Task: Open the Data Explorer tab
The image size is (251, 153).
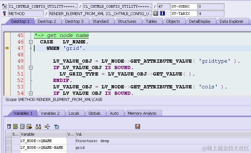Action: click(231, 22)
